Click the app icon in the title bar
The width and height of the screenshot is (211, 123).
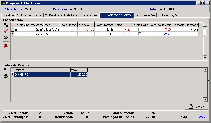3,3
